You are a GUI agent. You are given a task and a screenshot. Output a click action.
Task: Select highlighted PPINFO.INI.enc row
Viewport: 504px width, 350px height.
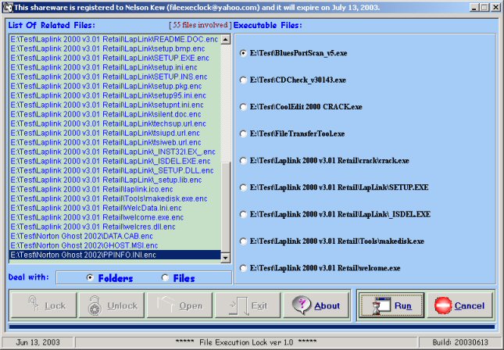115,255
